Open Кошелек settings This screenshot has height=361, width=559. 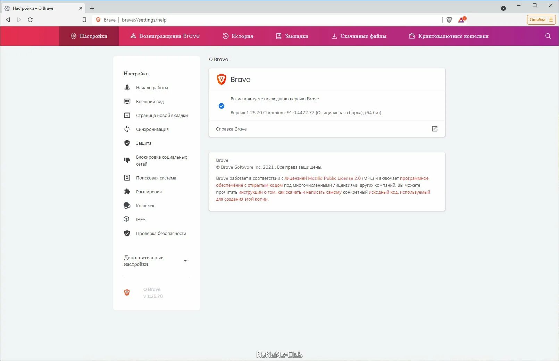pos(145,206)
